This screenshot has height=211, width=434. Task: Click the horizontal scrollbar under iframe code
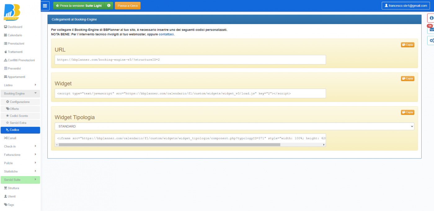click(x=169, y=145)
